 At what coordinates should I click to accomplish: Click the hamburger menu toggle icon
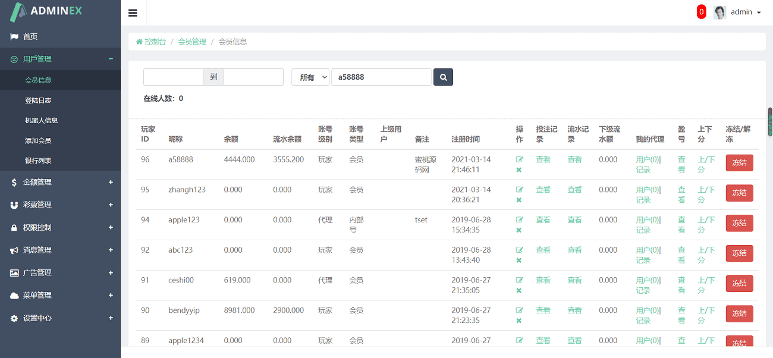point(133,12)
